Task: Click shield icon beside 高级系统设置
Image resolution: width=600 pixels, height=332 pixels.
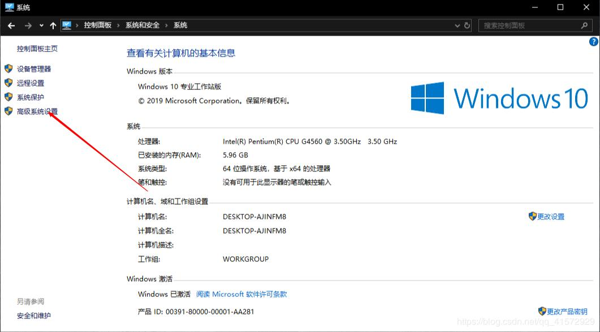Action: click(x=8, y=111)
